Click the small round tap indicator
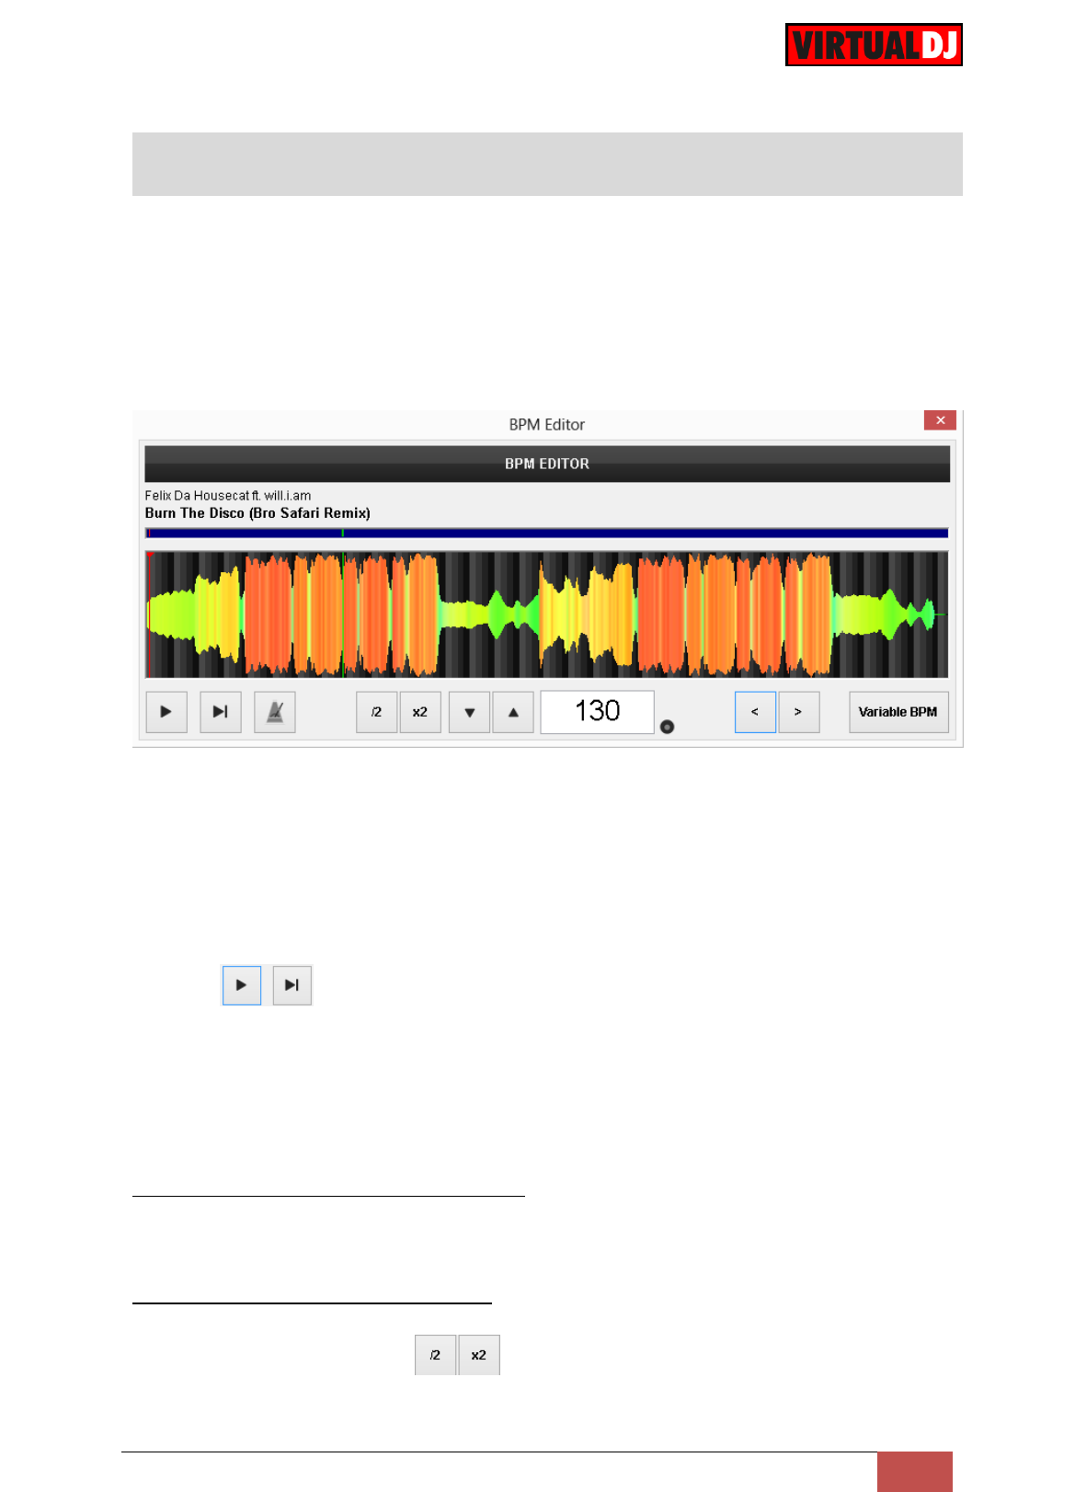1075x1492 pixels. tap(668, 727)
